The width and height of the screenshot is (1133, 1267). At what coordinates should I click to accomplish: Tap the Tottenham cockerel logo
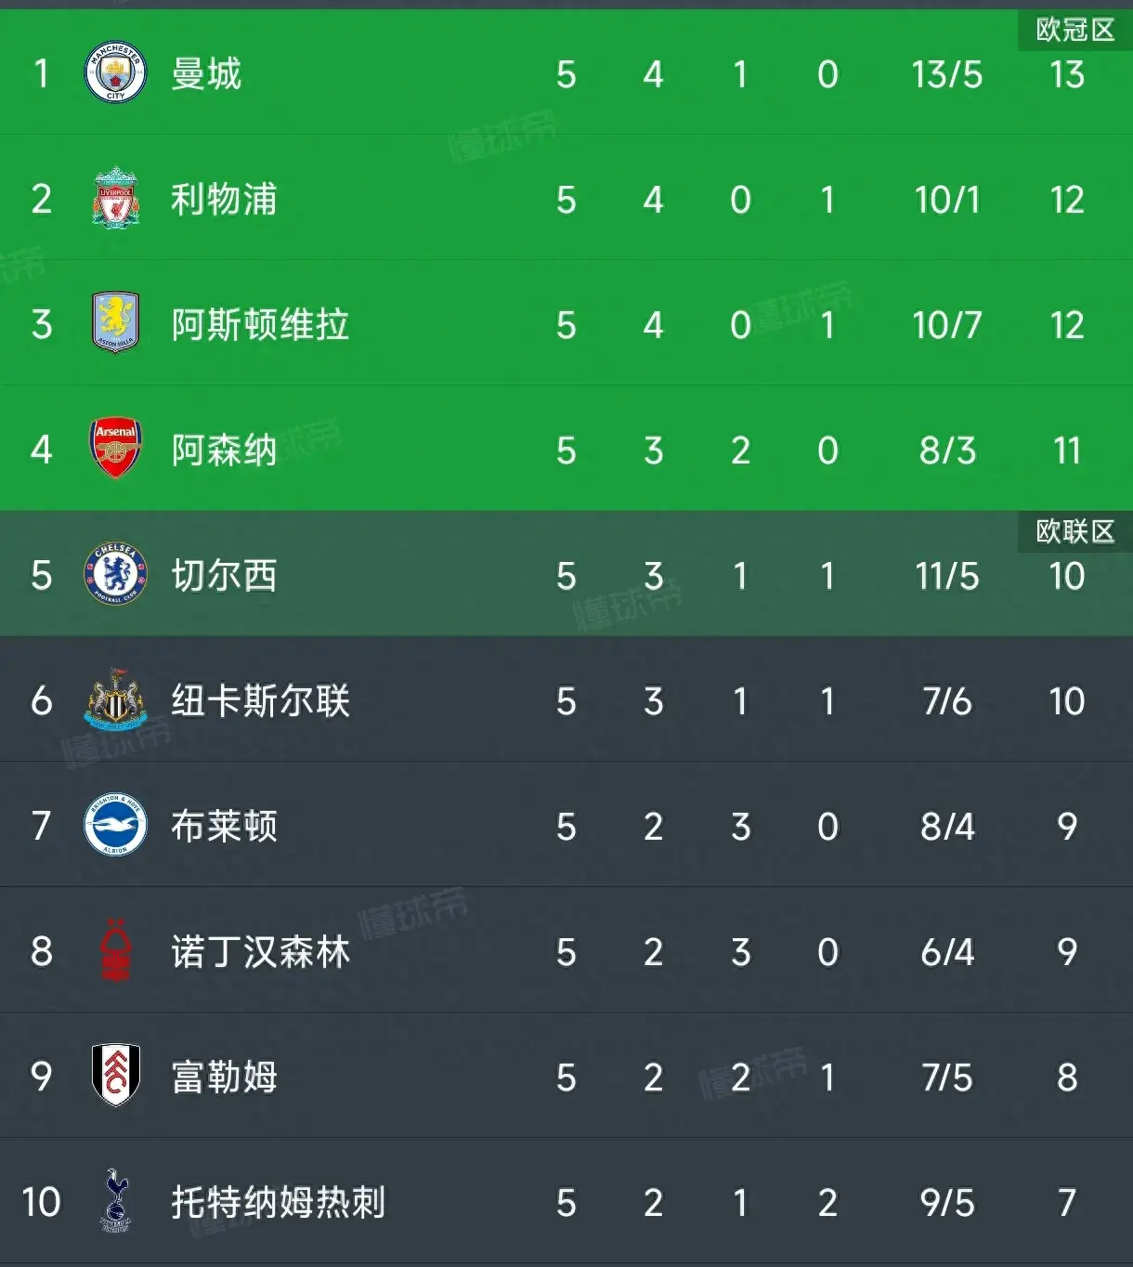pyautogui.click(x=115, y=1201)
